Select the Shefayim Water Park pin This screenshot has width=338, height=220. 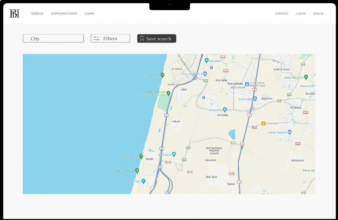(x=143, y=181)
